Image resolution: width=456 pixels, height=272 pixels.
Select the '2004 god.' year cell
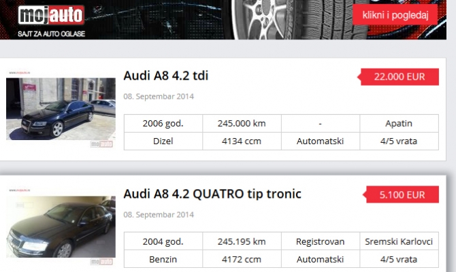163,241
